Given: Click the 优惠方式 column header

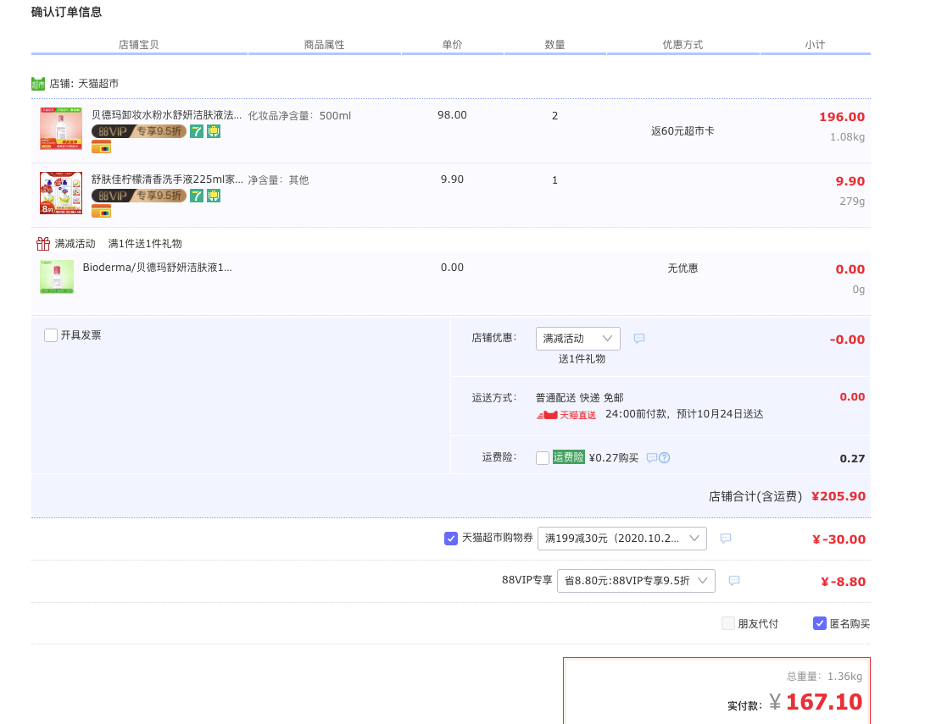Looking at the screenshot, I should (x=683, y=45).
